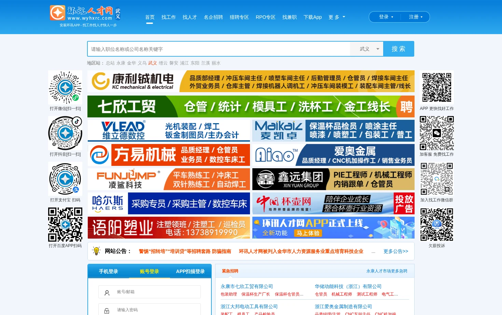Open the 更多公告>> link
Screen dimensions: 502x315
[396, 251]
